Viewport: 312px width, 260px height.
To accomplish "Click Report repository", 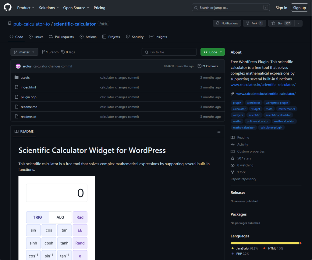I will [243, 179].
